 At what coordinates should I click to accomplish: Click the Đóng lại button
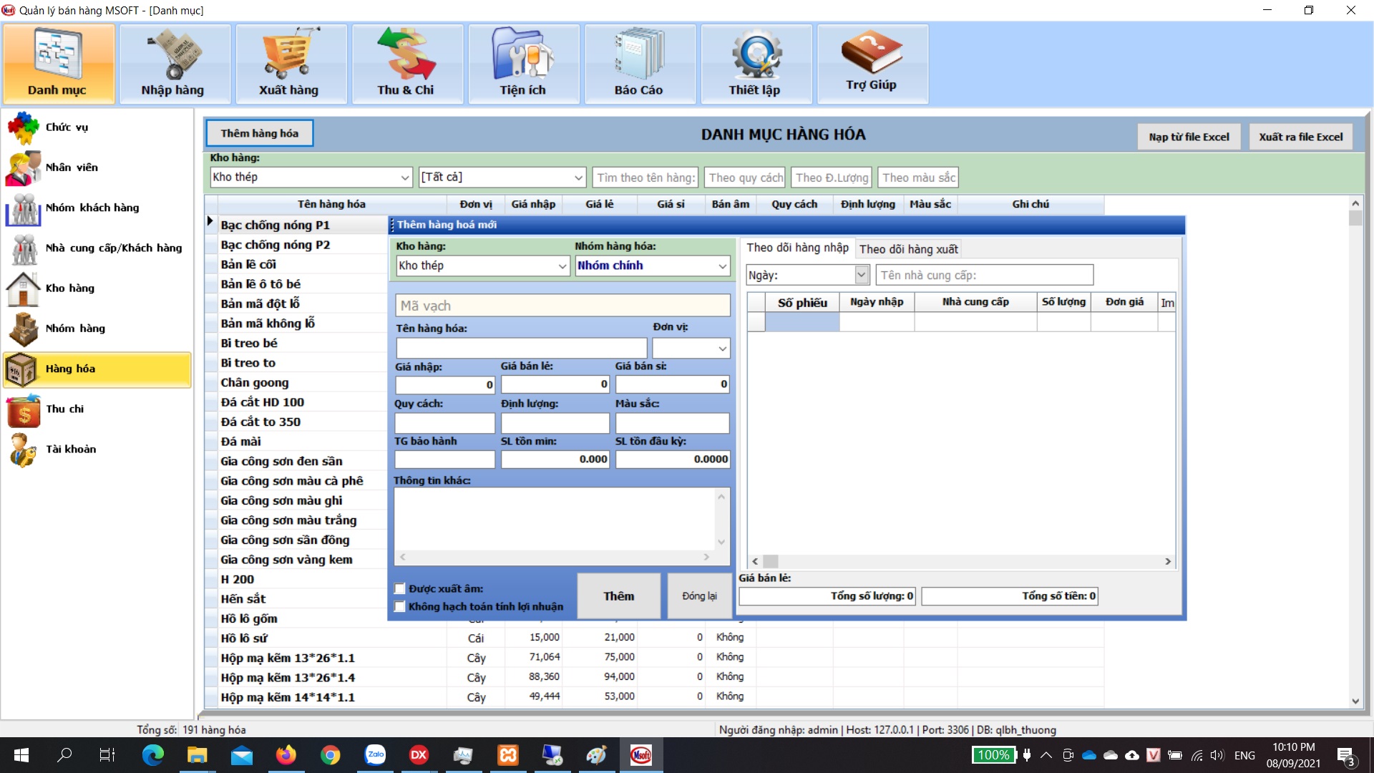pos(699,596)
